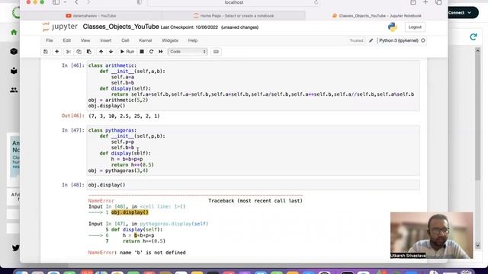Rename notebook title Classes_Objects_YouTube
The width and height of the screenshot is (488, 274).
(120, 27)
